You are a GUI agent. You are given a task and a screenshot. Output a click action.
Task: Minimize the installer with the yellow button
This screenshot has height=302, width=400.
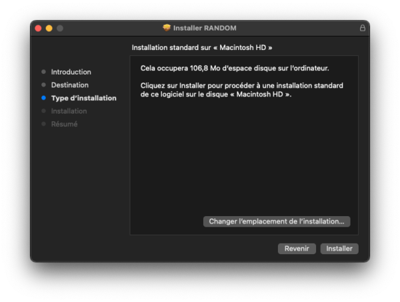tap(49, 28)
